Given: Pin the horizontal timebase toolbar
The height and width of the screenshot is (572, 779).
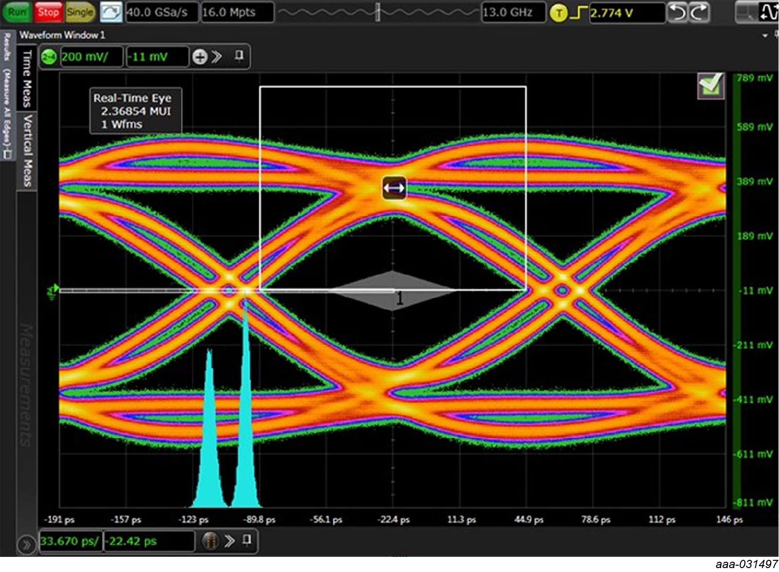Looking at the screenshot, I should pyautogui.click(x=247, y=540).
